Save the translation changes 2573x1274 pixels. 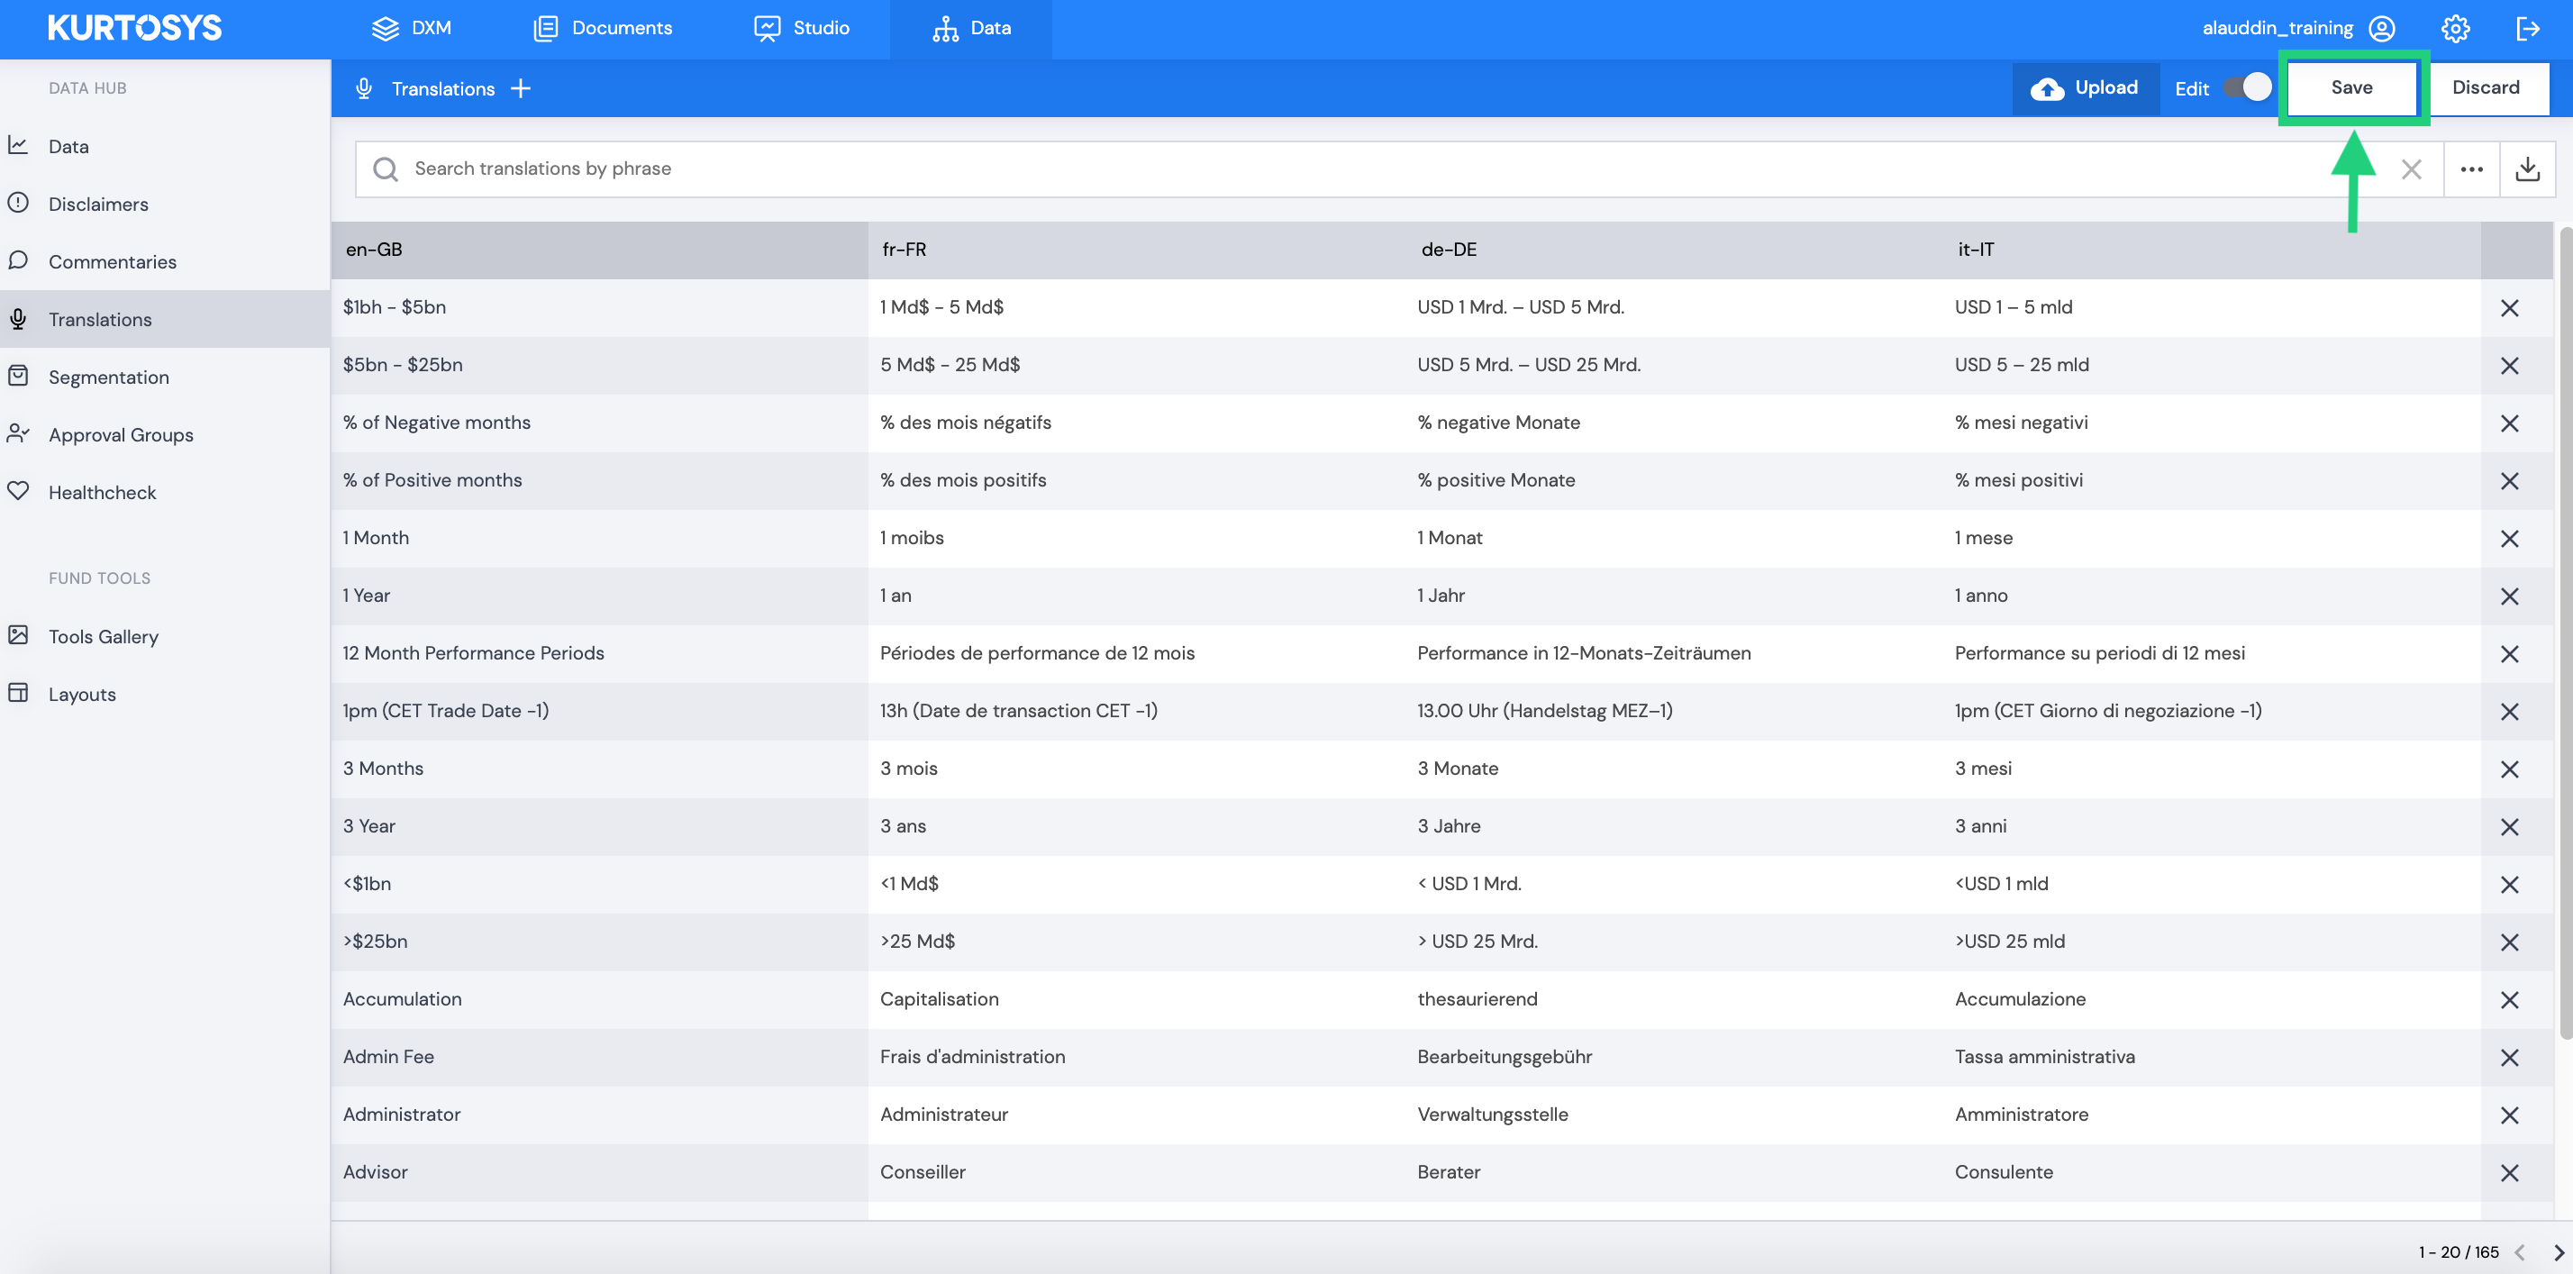tap(2352, 86)
